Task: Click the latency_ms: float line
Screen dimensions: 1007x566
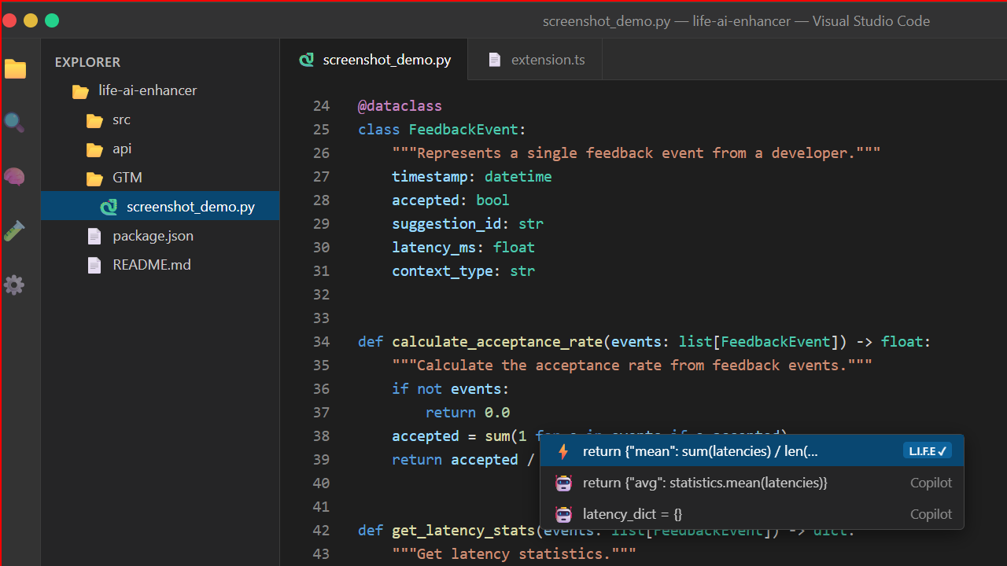Action: [463, 248]
